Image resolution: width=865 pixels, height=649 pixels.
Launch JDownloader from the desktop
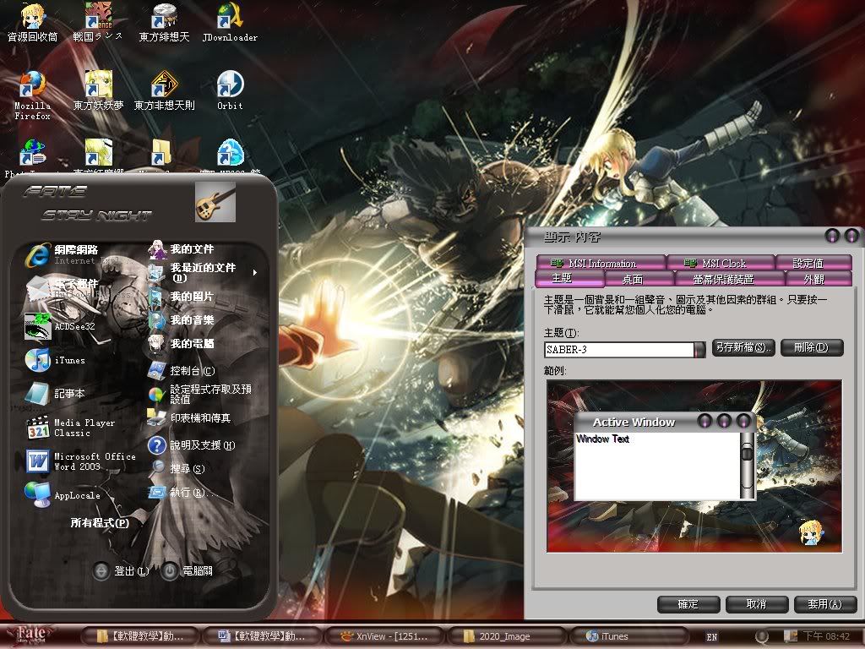230,22
